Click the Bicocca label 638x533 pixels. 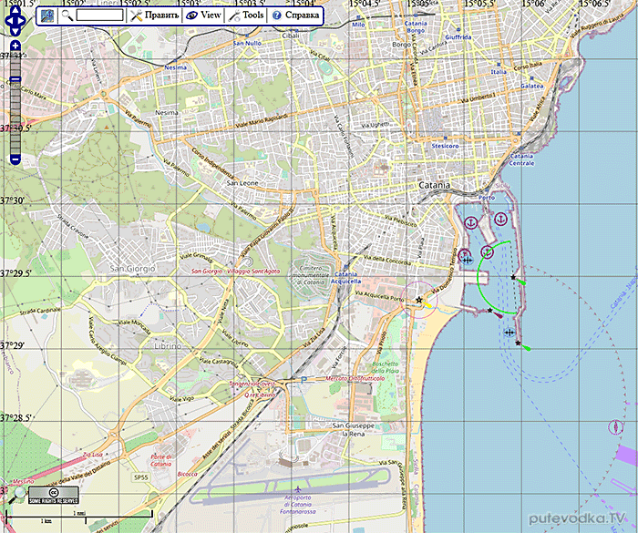(x=188, y=474)
